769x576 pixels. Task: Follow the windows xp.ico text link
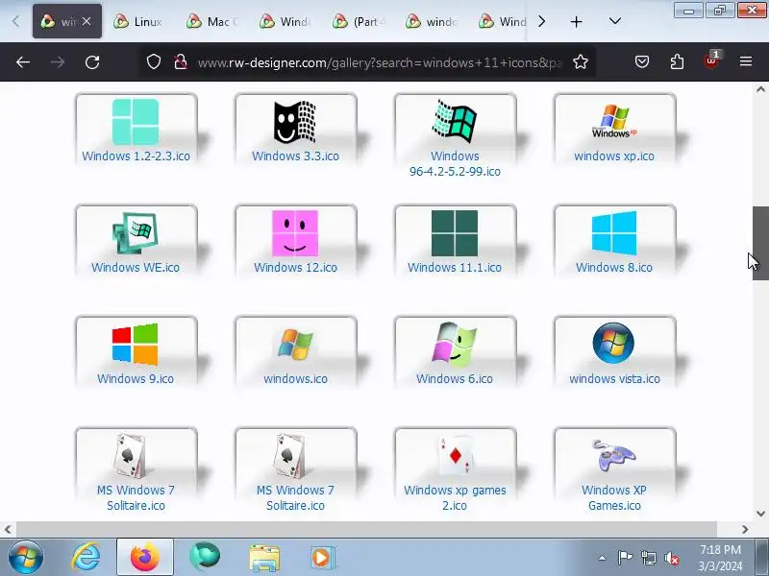614,156
